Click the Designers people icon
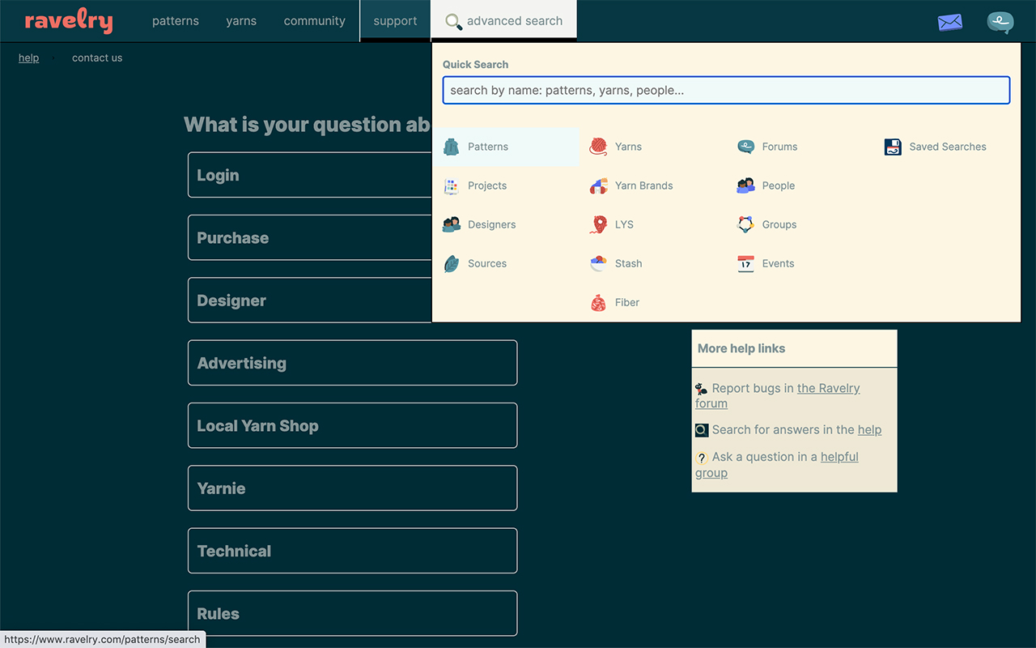 [452, 224]
